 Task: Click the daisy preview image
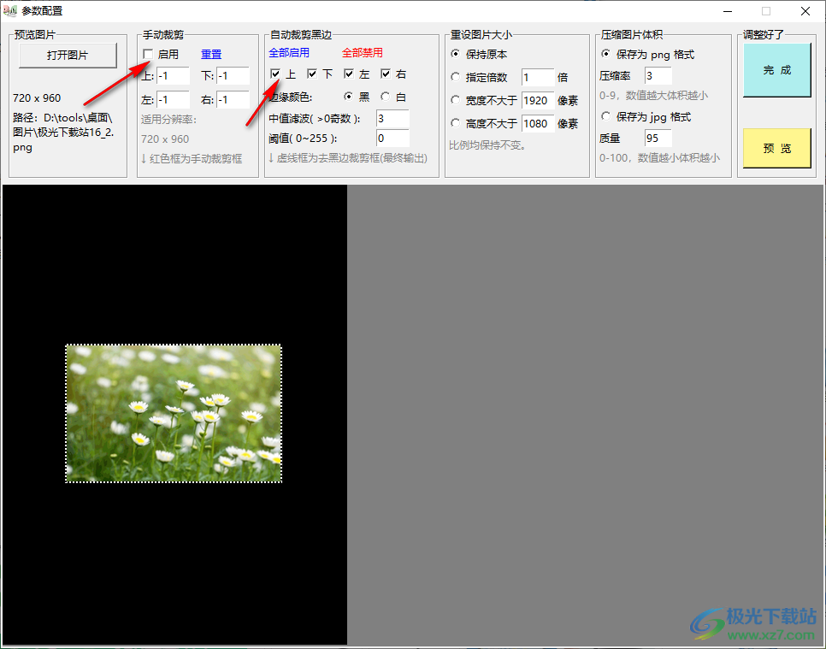tap(174, 414)
